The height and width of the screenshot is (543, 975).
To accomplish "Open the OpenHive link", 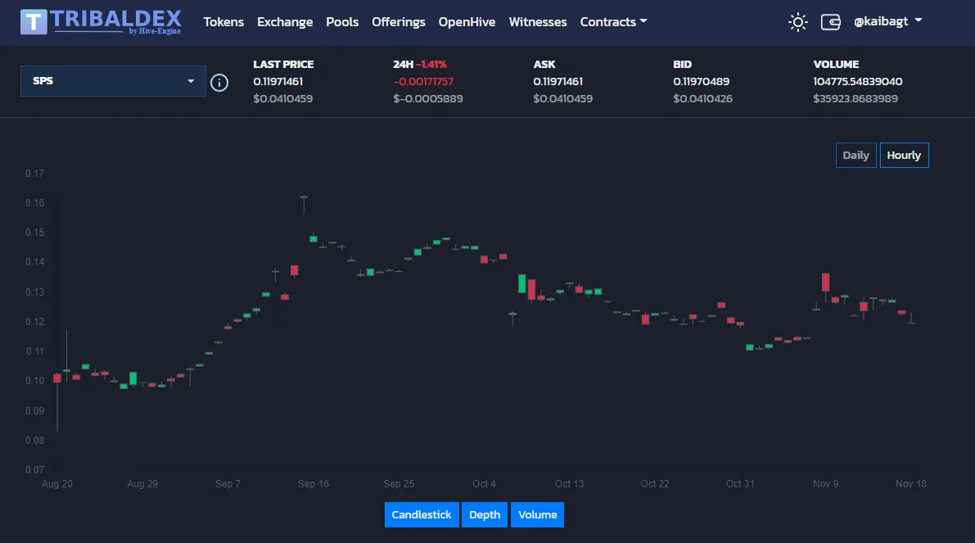I will [467, 22].
